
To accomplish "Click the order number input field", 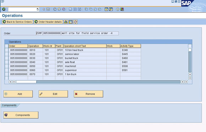I will click(52, 33).
